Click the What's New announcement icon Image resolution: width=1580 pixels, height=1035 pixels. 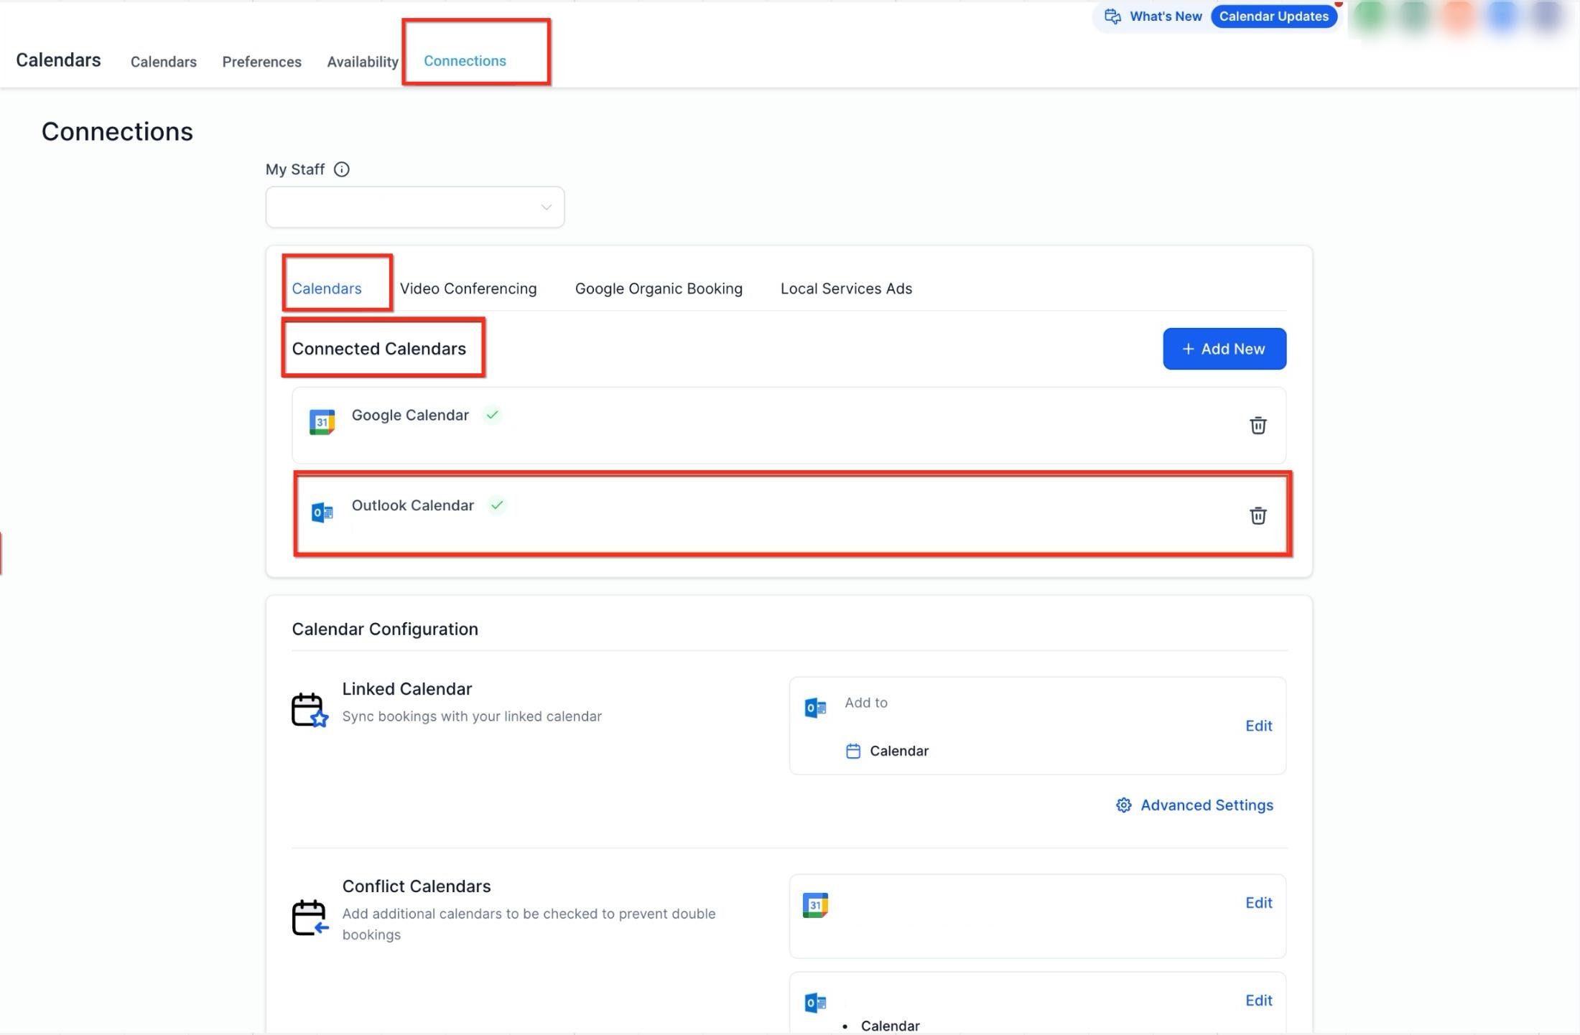[x=1112, y=17]
